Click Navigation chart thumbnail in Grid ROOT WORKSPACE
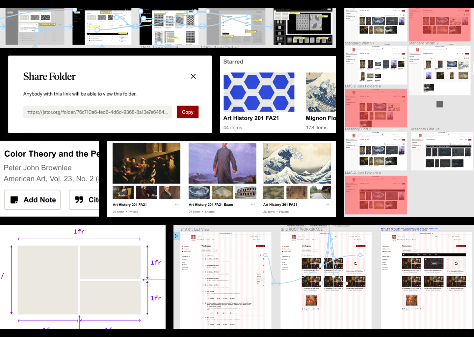This screenshot has width=474, height=337. [311, 300]
